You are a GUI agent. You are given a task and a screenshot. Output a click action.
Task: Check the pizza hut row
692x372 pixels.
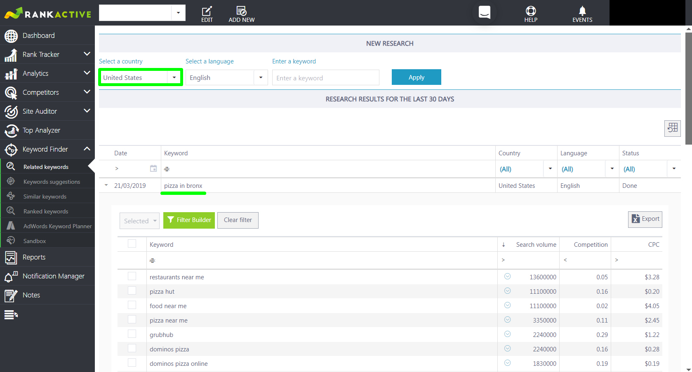[132, 290]
